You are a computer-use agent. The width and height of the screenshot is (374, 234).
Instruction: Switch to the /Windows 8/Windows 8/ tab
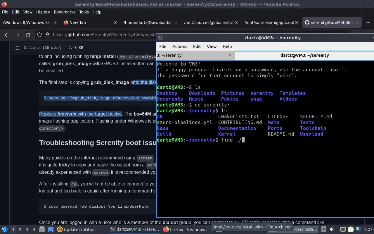click(29, 23)
